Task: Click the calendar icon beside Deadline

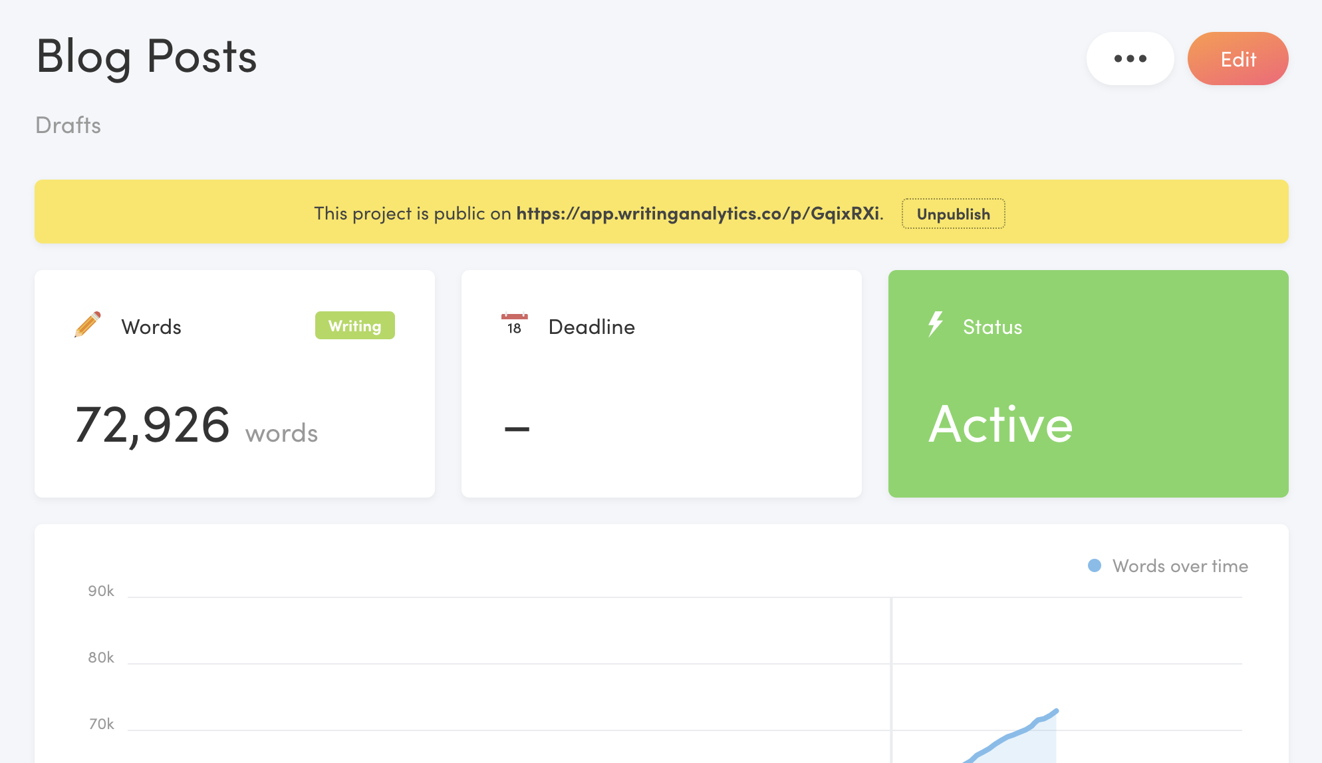Action: [514, 325]
